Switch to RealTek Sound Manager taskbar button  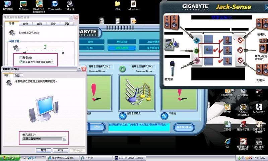[x=130, y=158]
